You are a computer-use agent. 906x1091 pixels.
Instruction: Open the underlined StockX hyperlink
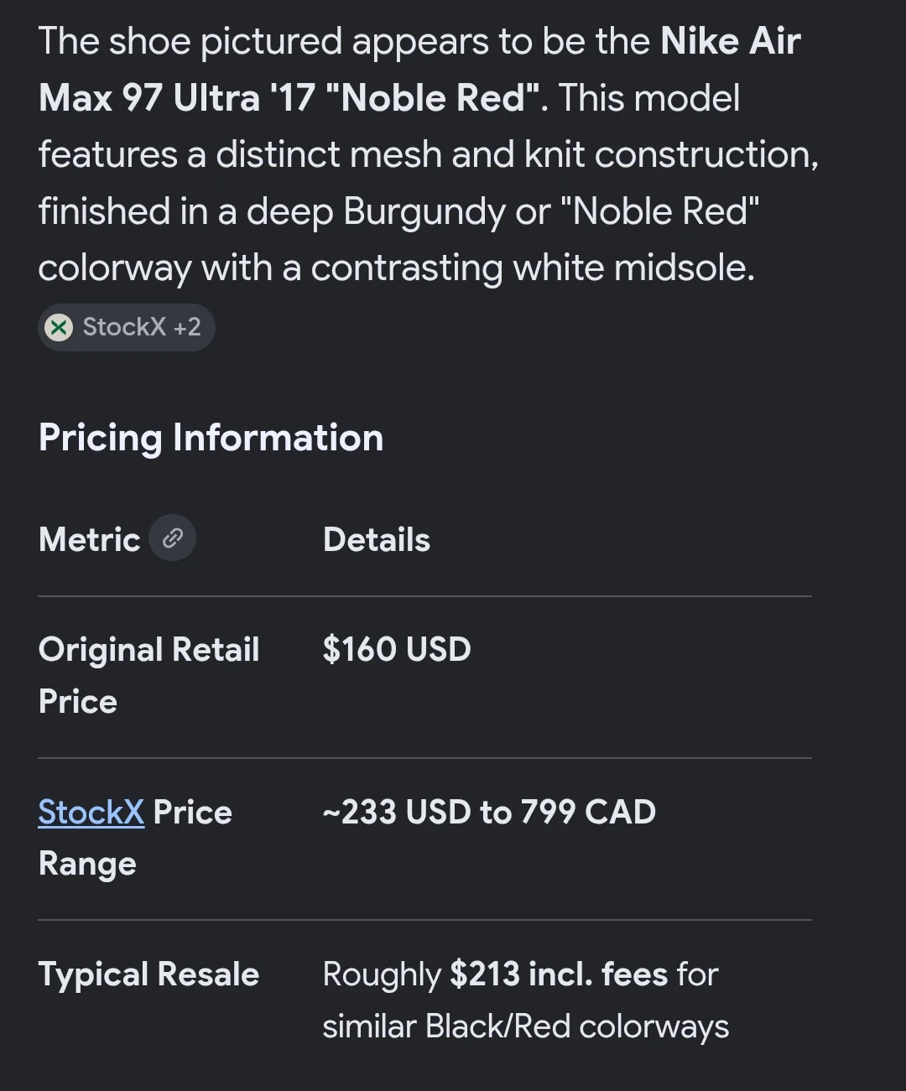pos(91,812)
